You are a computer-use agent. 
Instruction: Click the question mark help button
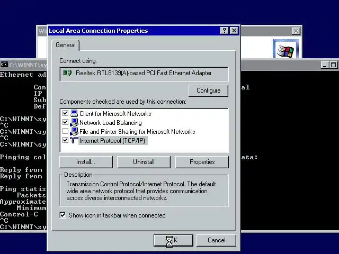[225, 31]
